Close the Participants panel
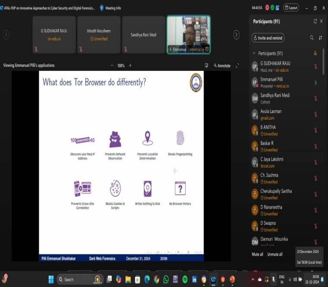Image resolution: width=328 pixels, height=287 pixels. [322, 21]
